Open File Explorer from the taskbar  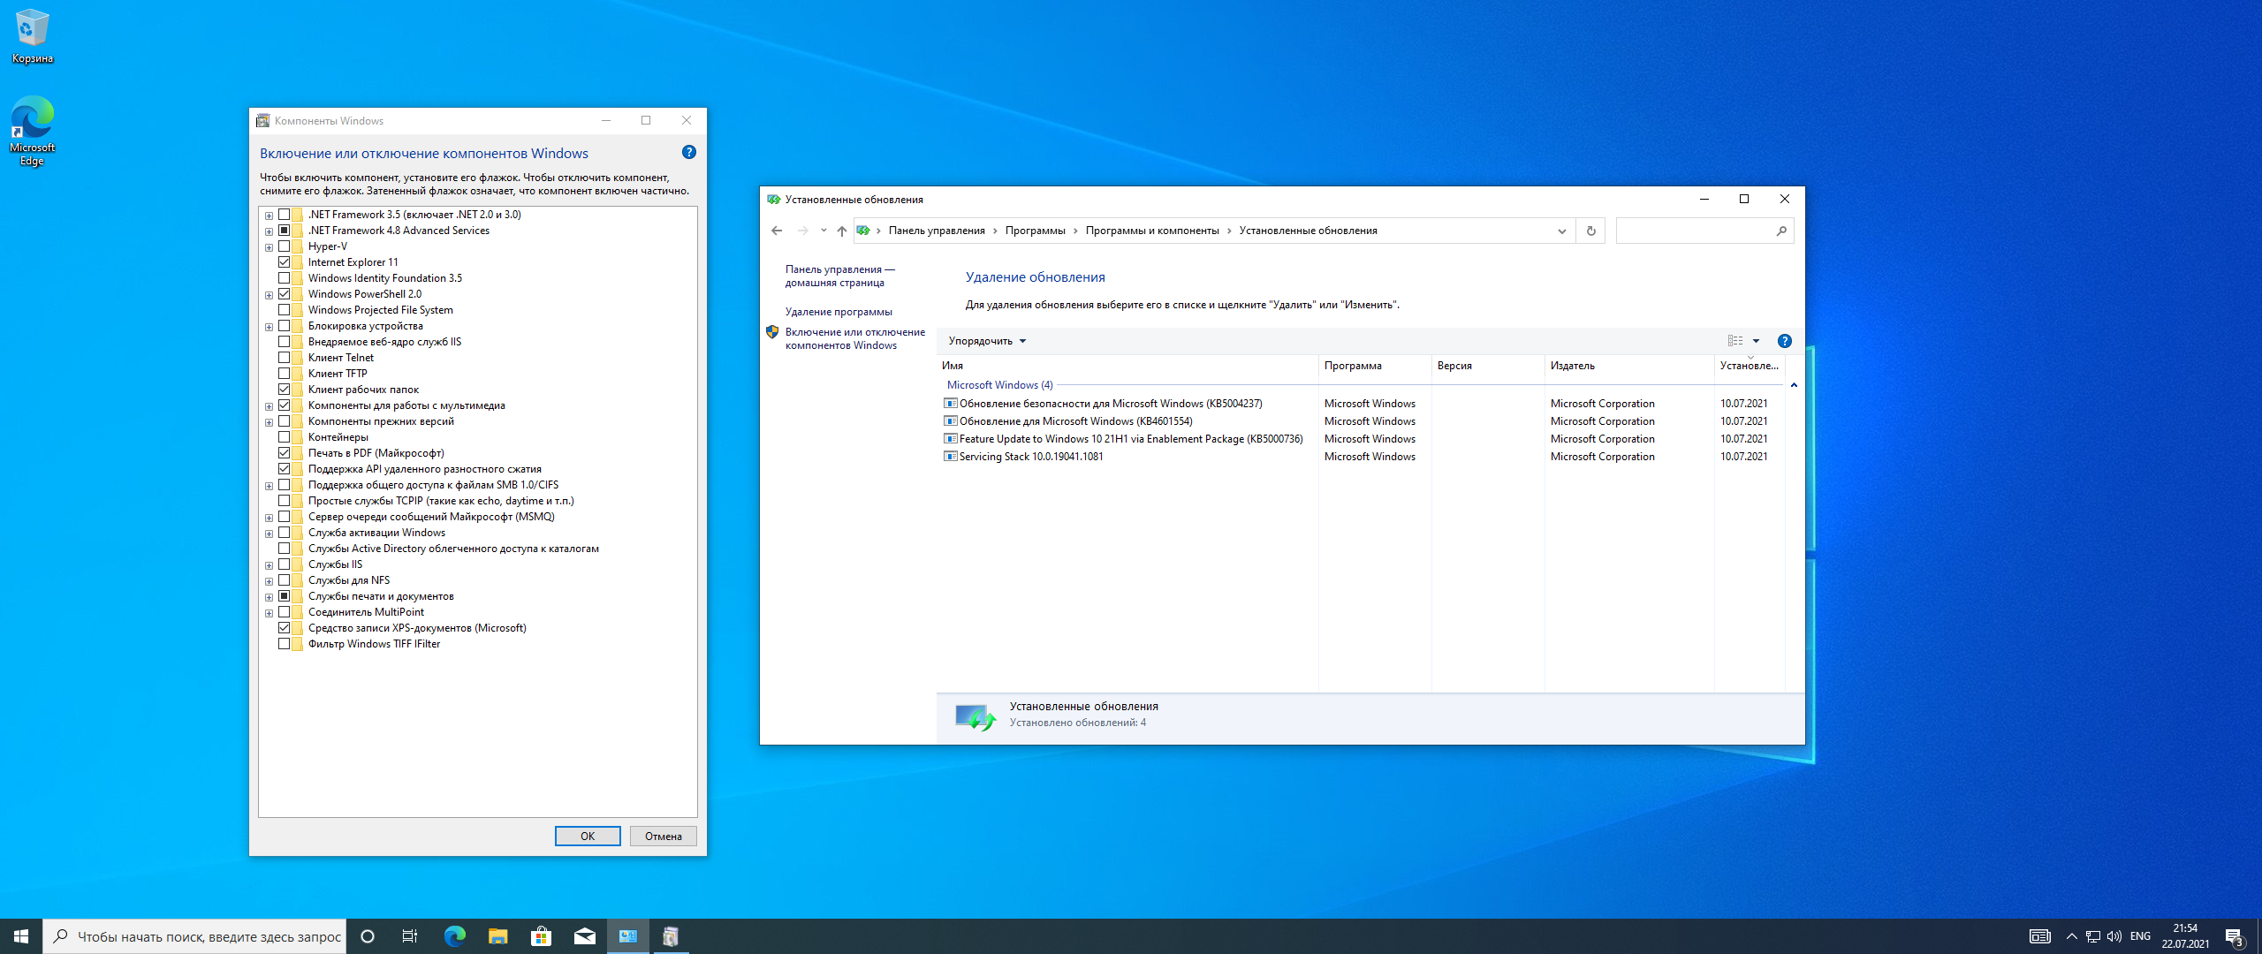coord(497,936)
